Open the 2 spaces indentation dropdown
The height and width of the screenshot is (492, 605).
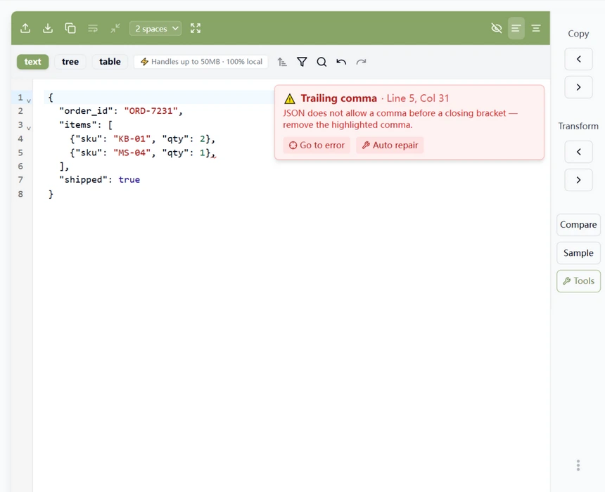155,29
